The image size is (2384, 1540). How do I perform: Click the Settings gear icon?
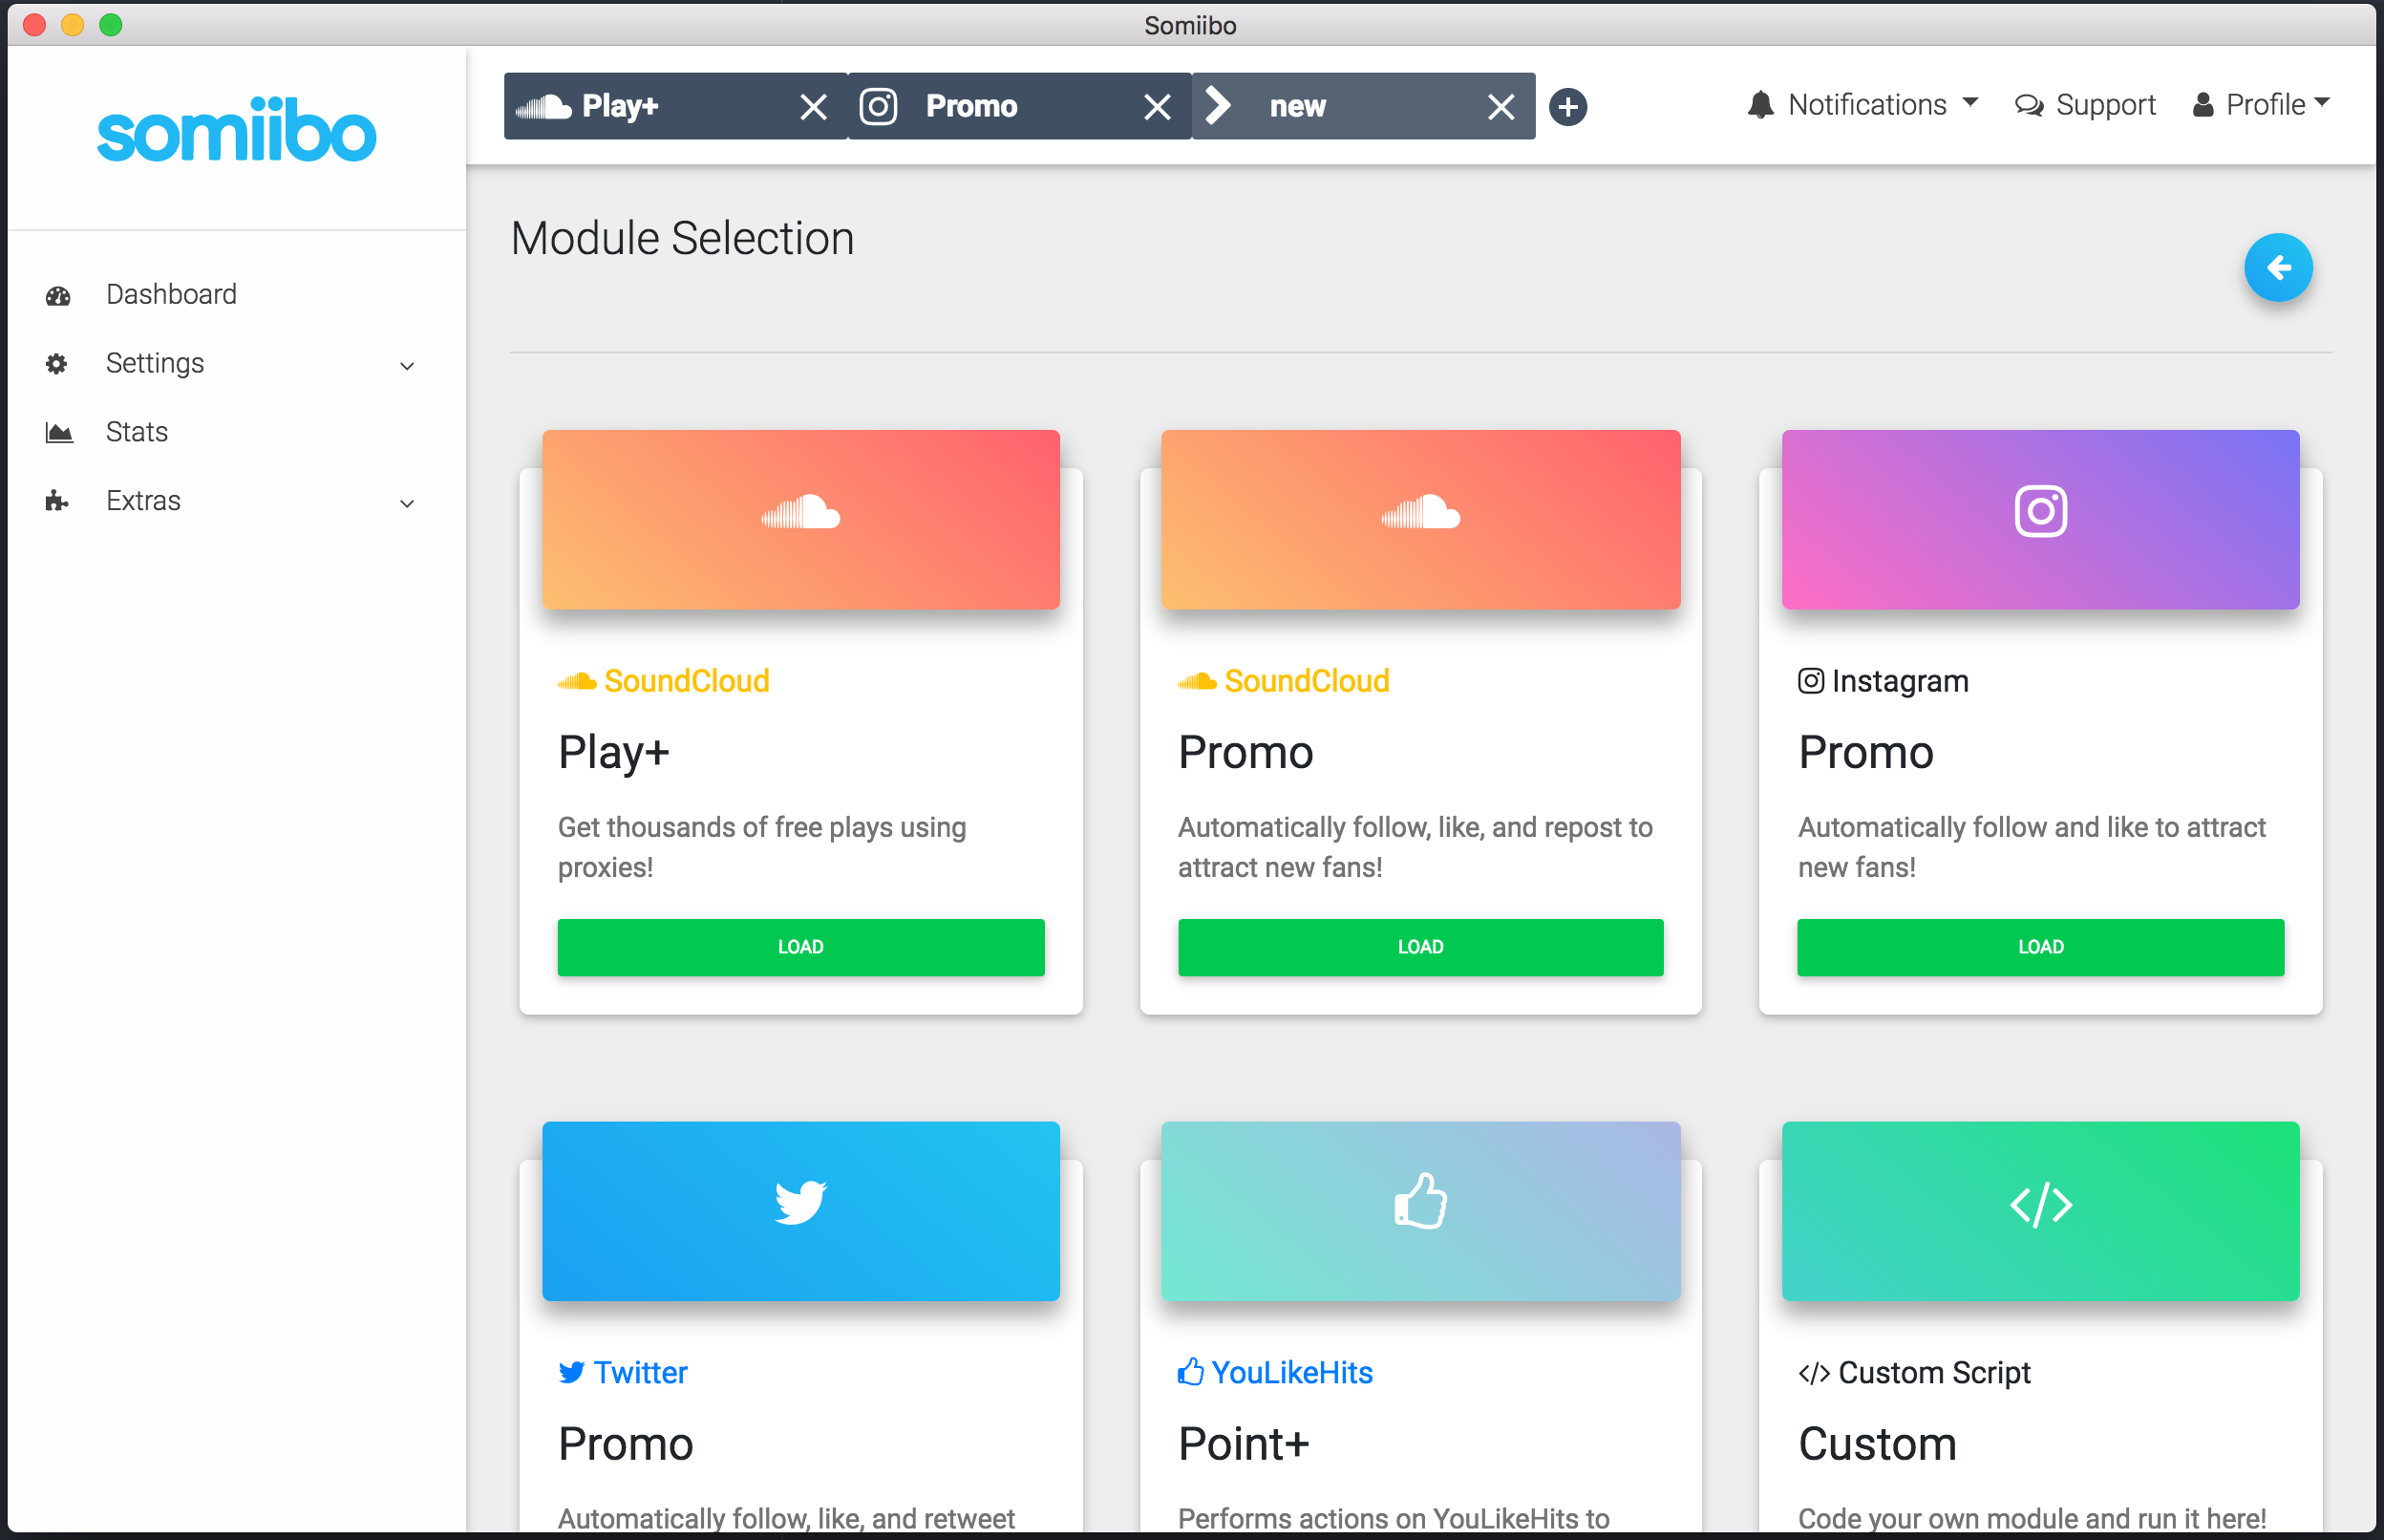tap(57, 364)
